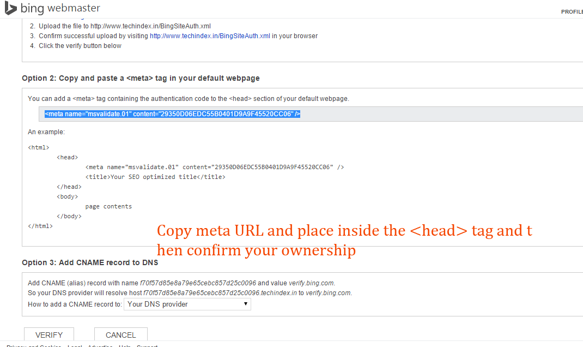Click the 'page contents' code line
This screenshot has height=347, width=583.
click(108, 206)
